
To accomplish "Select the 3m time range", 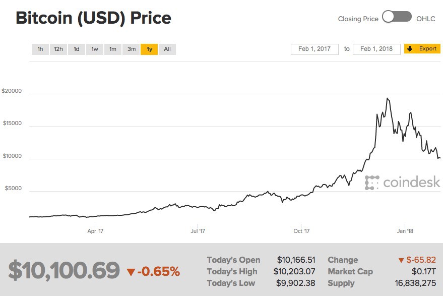I will [x=131, y=49].
